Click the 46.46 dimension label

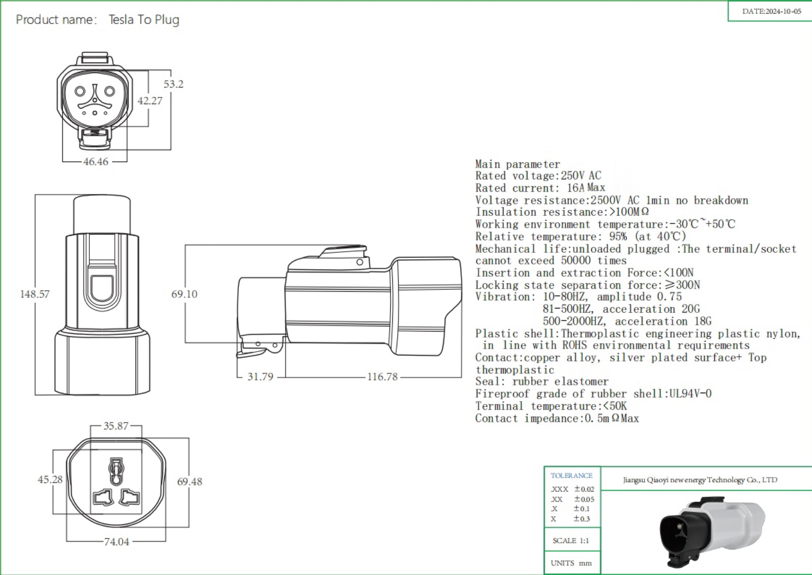pos(96,162)
